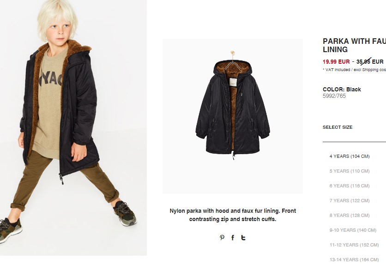Share product on Facebook icon
Image resolution: width=386 pixels, height=264 pixels.
233,237
